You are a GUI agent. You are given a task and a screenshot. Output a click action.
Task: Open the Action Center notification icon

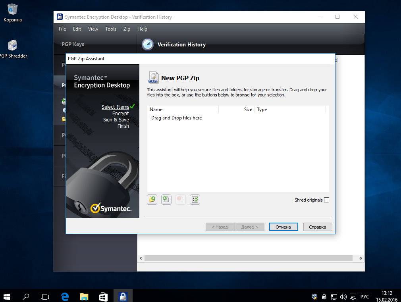pos(353,296)
